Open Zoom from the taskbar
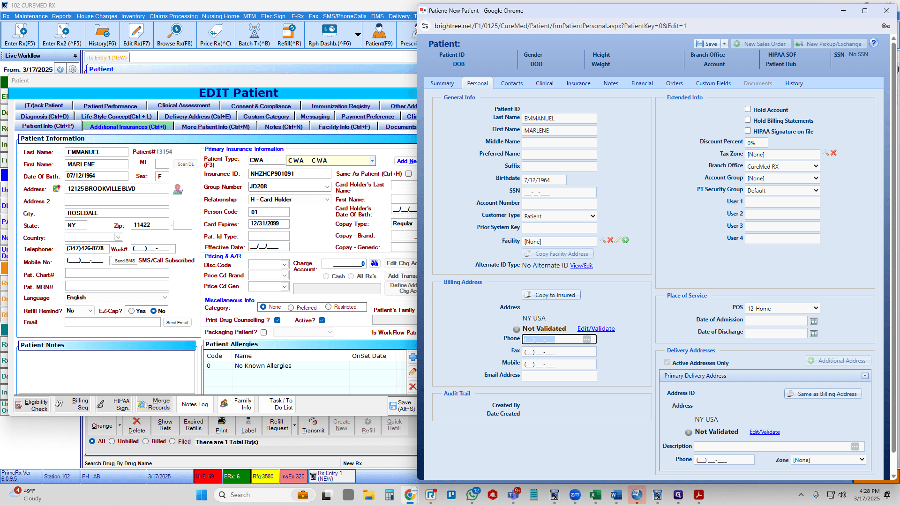Image resolution: width=900 pixels, height=506 pixels. pyautogui.click(x=575, y=495)
